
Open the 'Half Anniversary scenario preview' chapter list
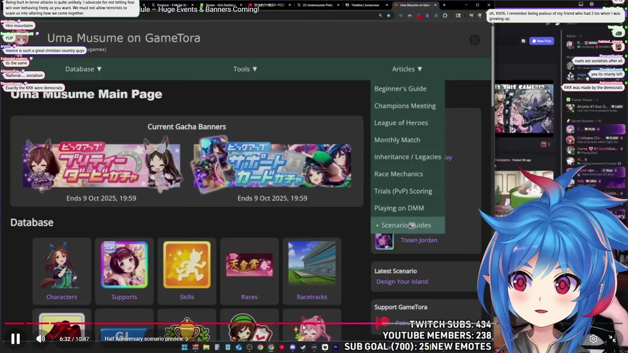coord(146,339)
